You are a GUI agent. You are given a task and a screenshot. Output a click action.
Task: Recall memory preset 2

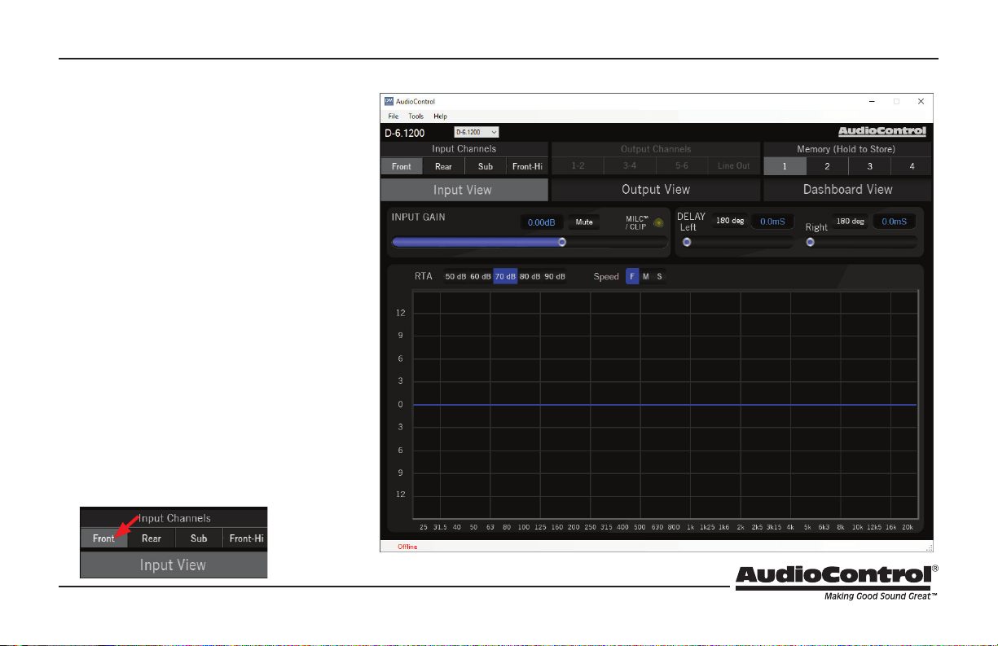827,166
